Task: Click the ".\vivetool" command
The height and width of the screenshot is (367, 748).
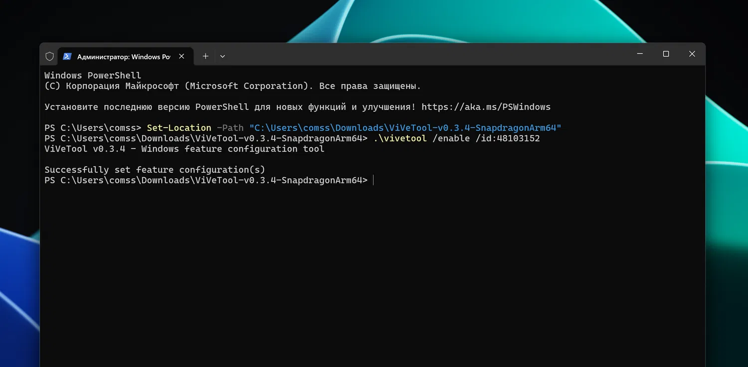Action: tap(400, 138)
